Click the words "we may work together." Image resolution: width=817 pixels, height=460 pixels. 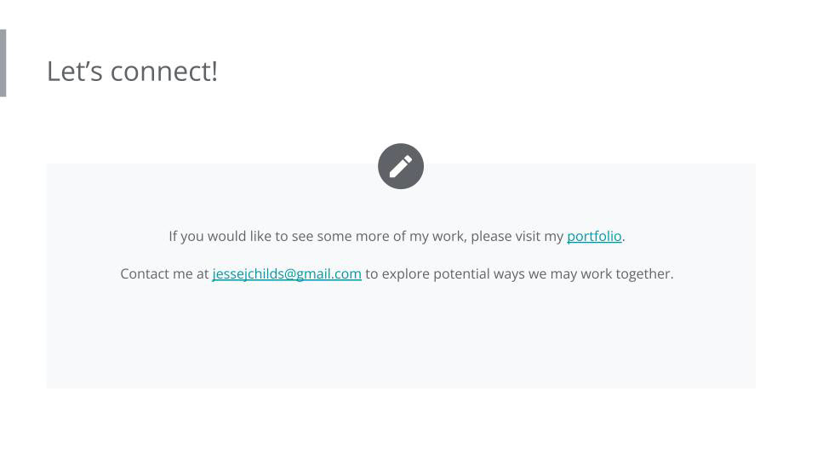coord(601,273)
